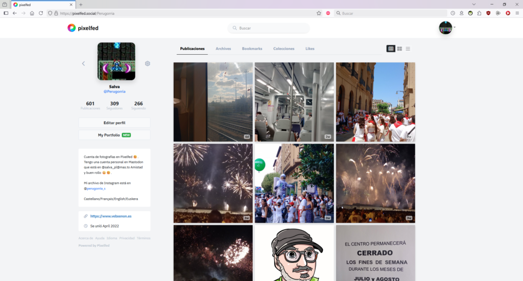Open the CERRADO notice photo
523x281 pixels.
(375, 253)
